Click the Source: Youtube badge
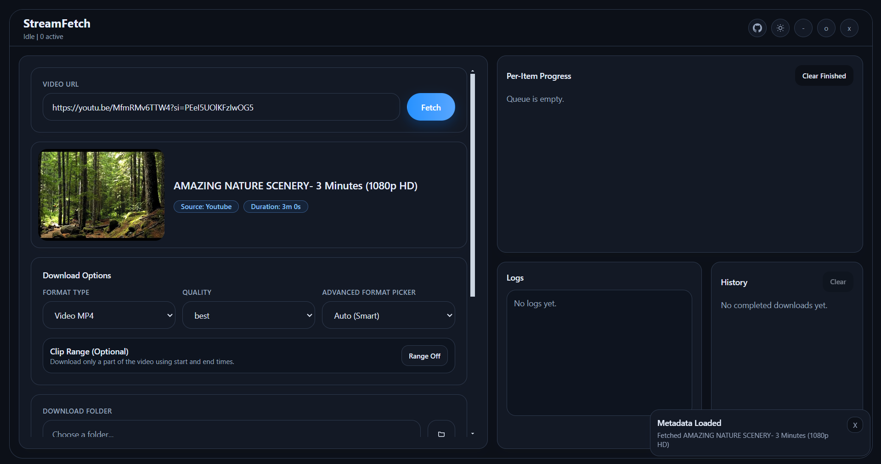 tap(206, 206)
